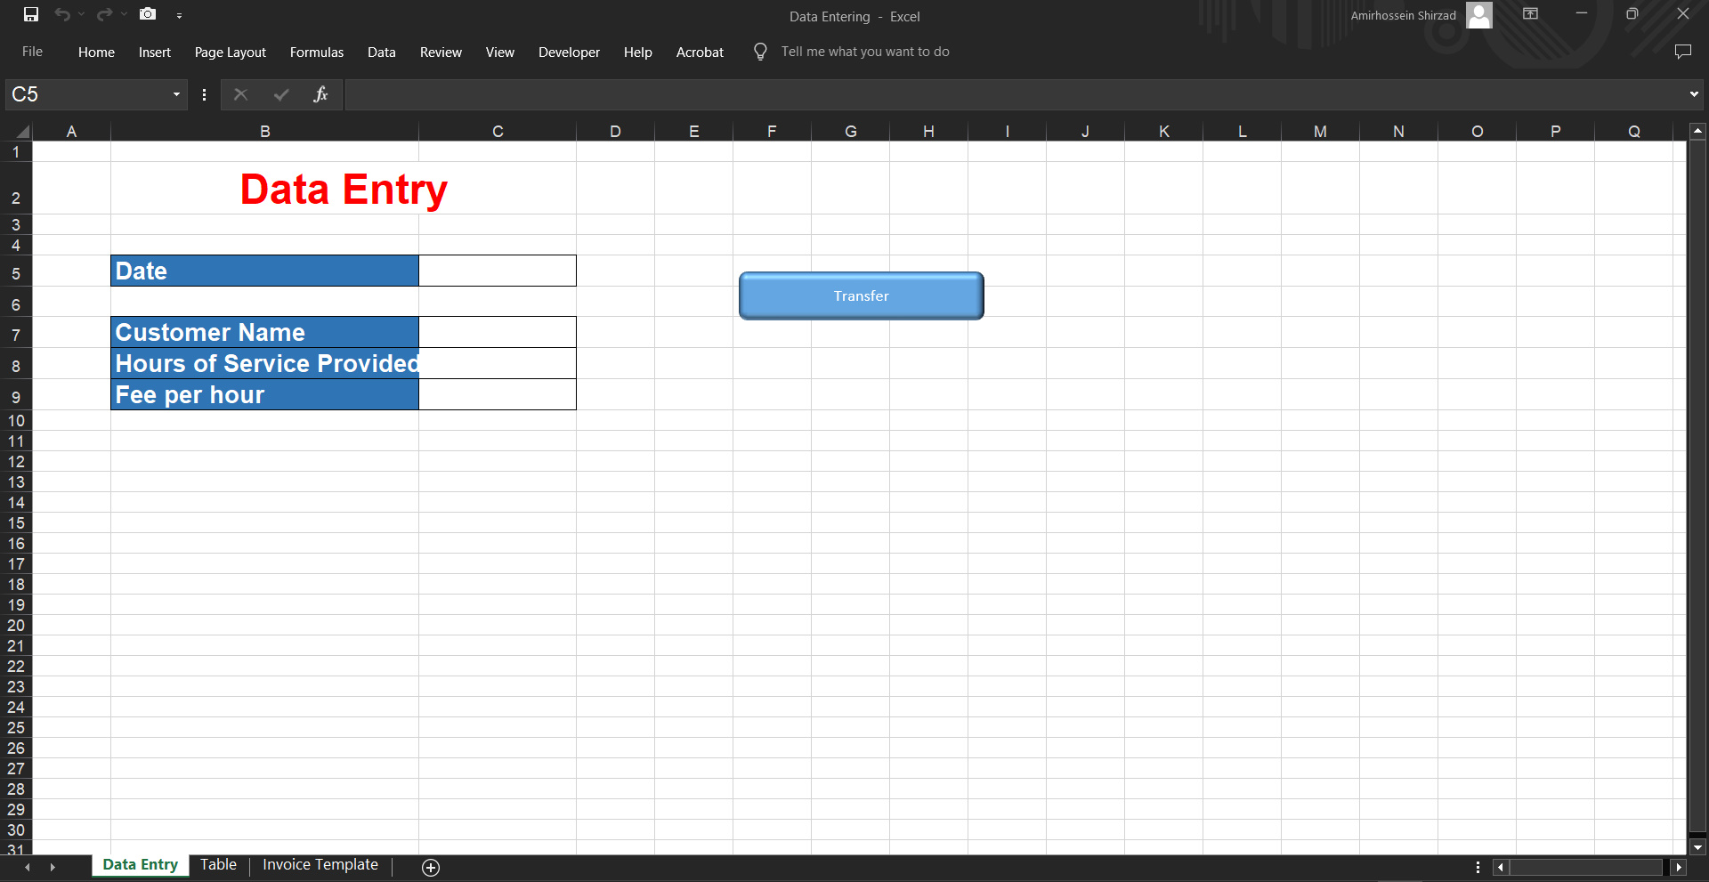This screenshot has height=882, width=1709.
Task: Click the Undo arrow icon
Action: [x=61, y=14]
